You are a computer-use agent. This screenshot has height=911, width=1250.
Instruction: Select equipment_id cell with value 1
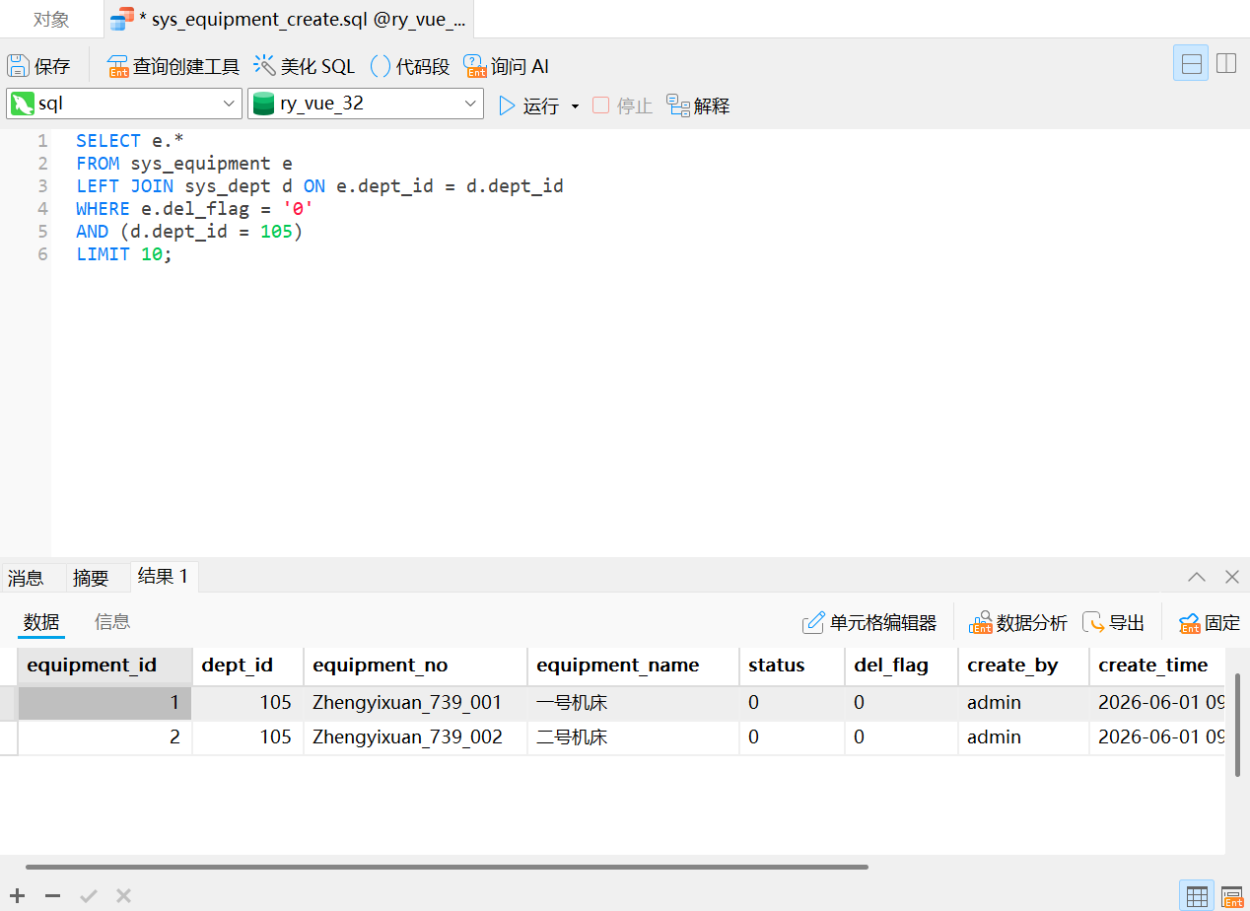[x=104, y=703]
